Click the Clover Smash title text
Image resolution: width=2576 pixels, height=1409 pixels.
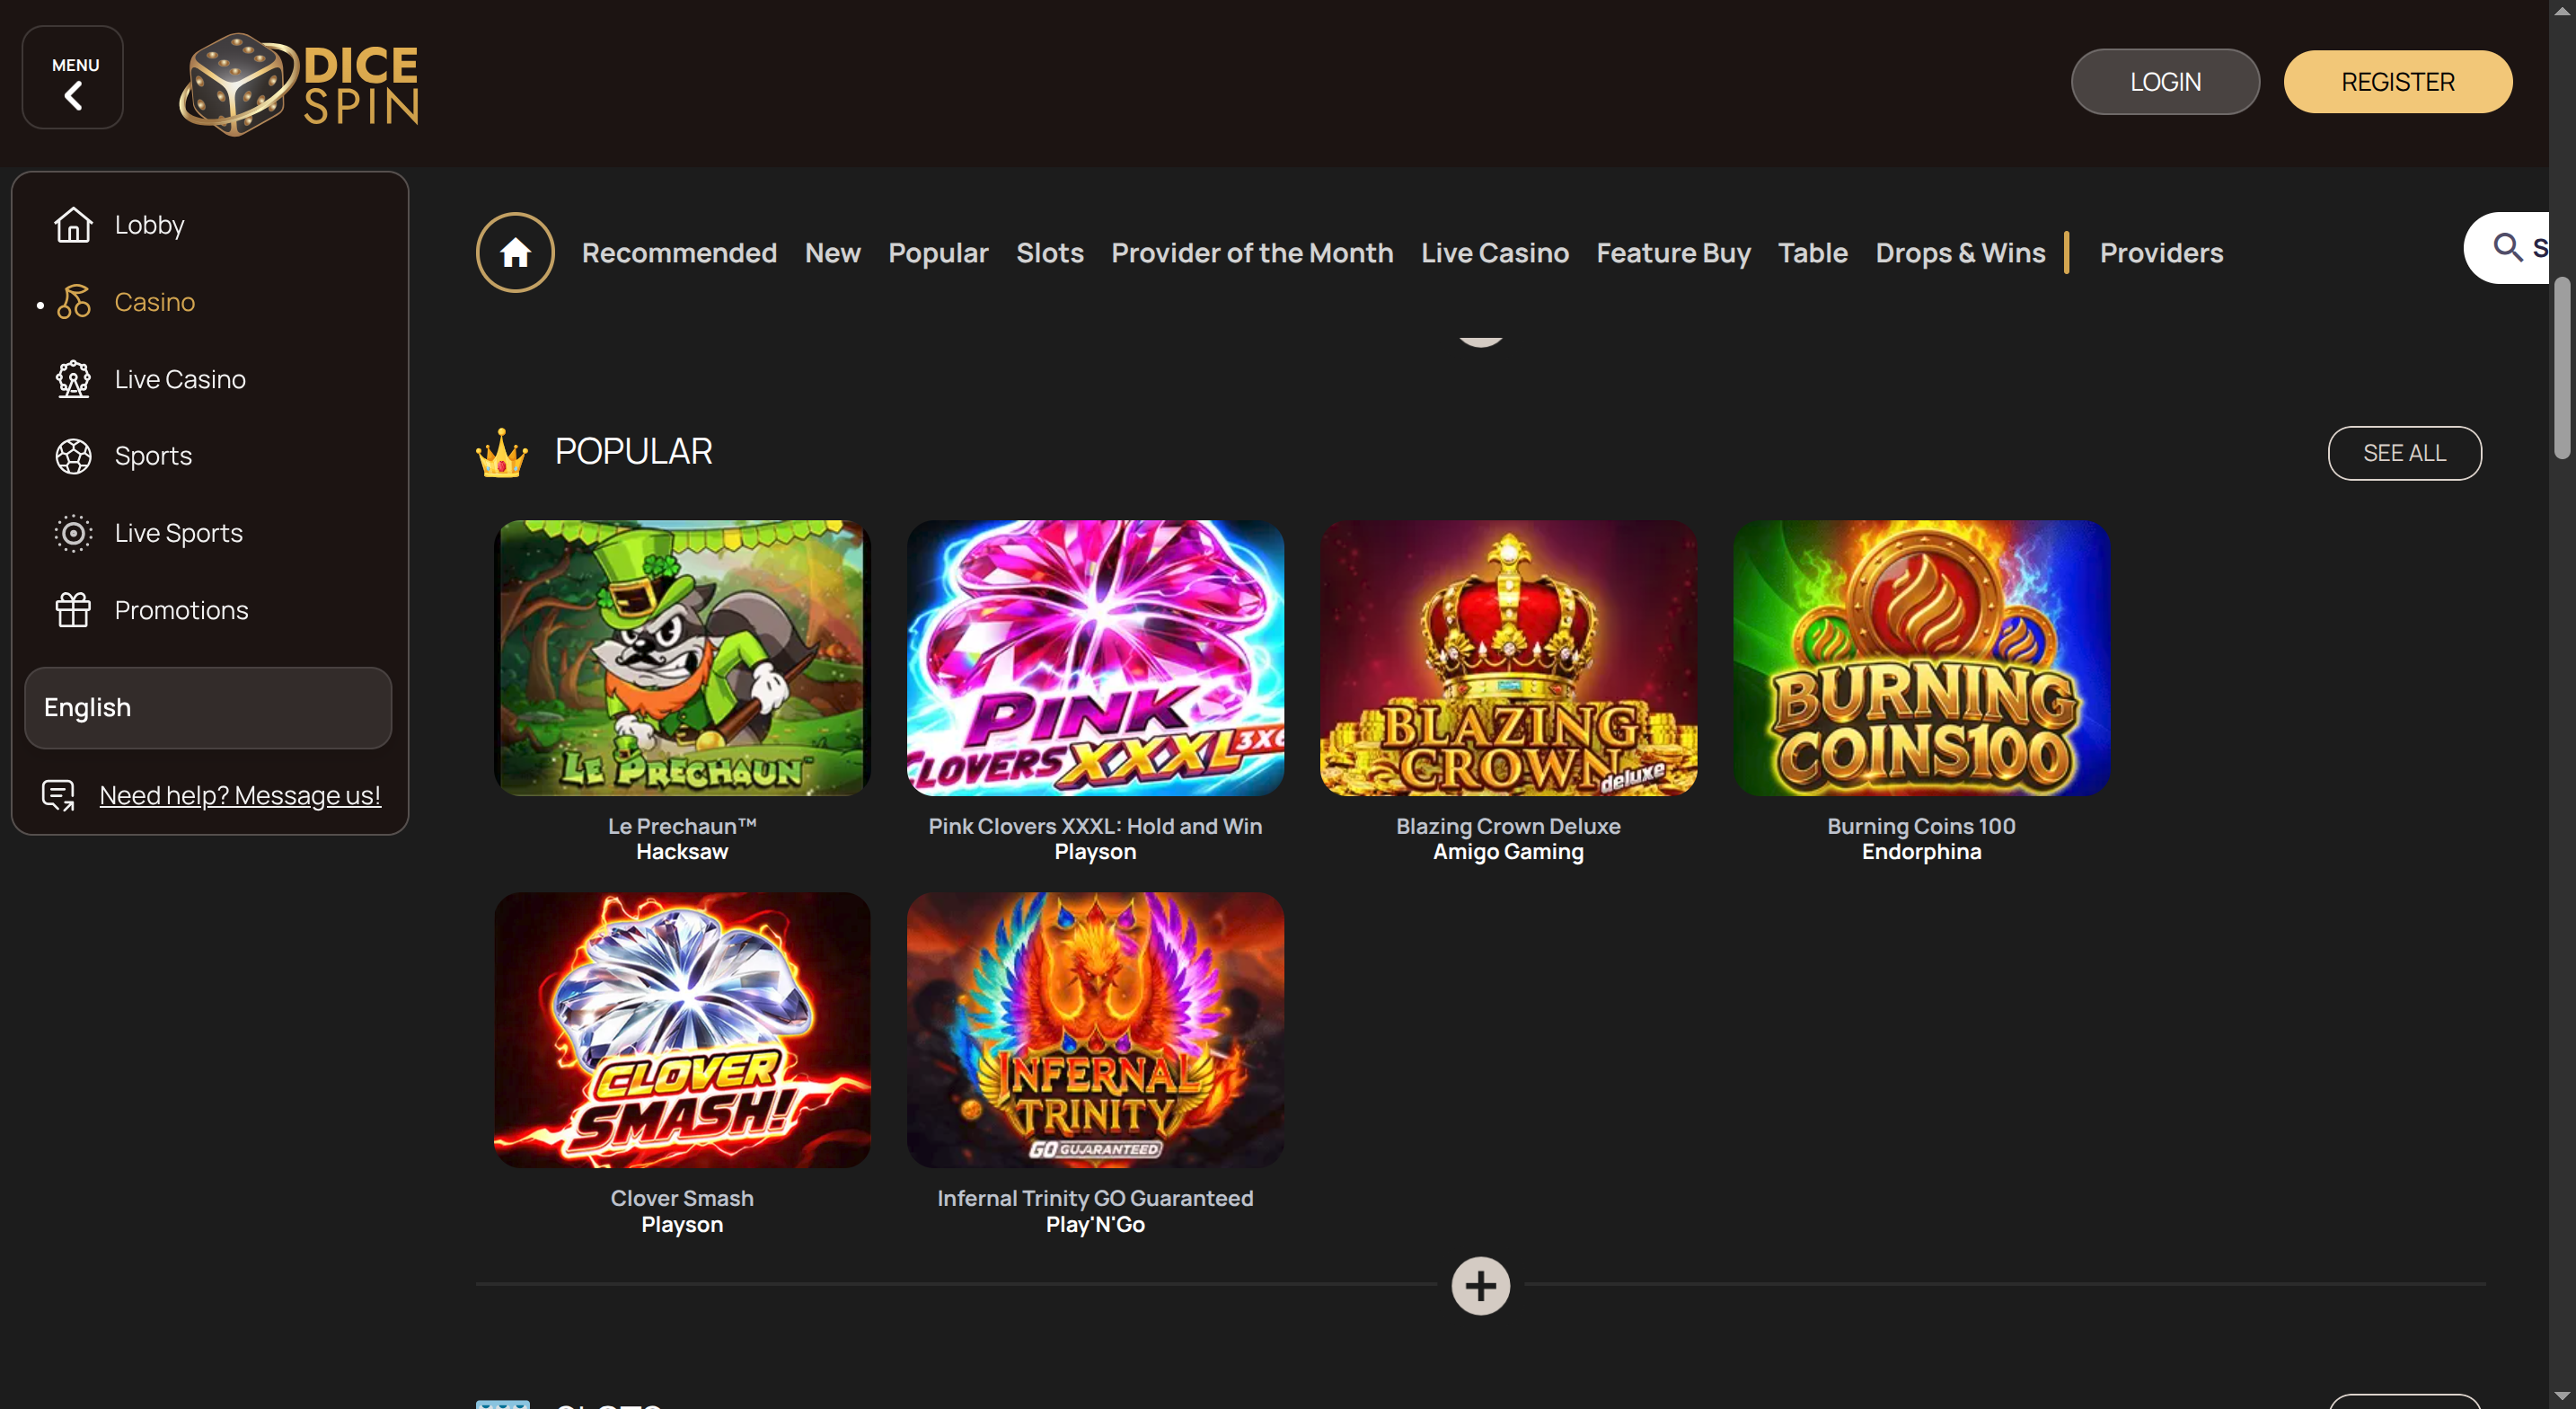click(x=682, y=1199)
